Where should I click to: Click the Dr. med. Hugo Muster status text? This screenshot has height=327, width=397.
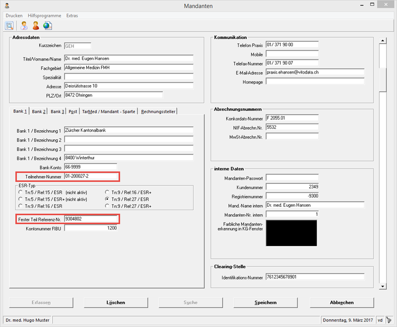[x=27, y=320]
